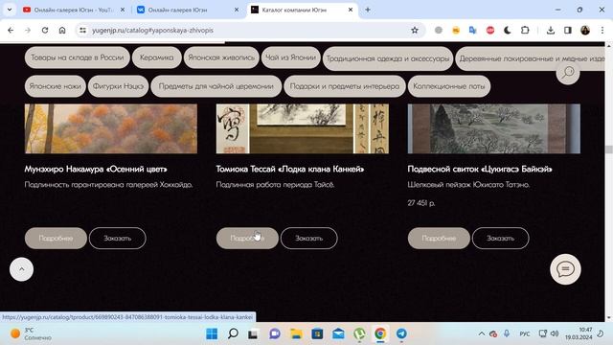Open uTorrent from the taskbar
This screenshot has height=345, width=613.
(x=359, y=333)
